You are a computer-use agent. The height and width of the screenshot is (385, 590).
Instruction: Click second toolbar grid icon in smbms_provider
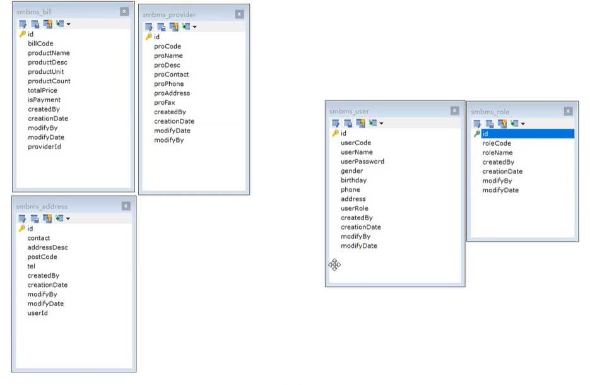tap(161, 27)
